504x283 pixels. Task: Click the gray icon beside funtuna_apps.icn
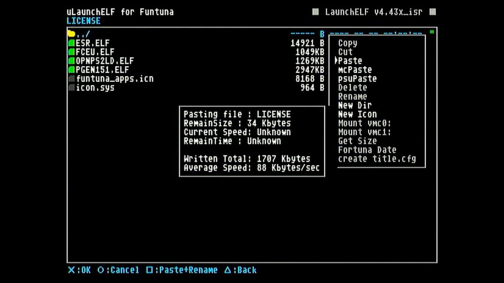(x=71, y=79)
